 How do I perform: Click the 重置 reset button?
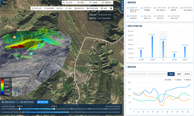[179, 74]
